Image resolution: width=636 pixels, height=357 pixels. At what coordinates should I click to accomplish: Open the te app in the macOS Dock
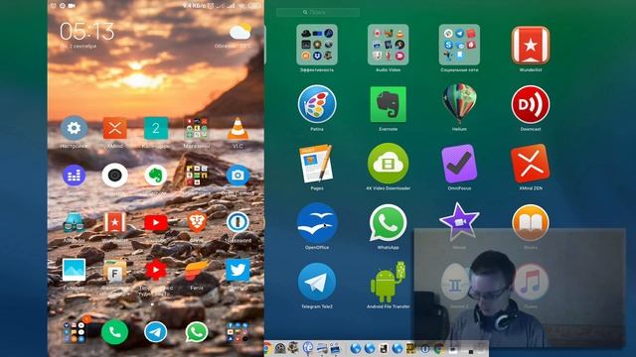[308, 348]
